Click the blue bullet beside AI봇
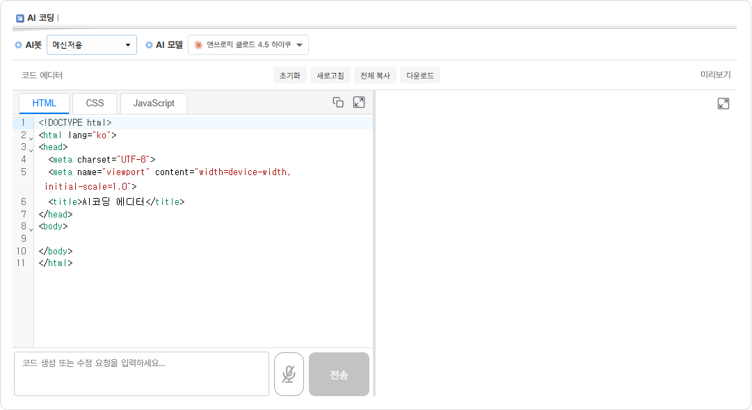The width and height of the screenshot is (752, 410). 18,45
